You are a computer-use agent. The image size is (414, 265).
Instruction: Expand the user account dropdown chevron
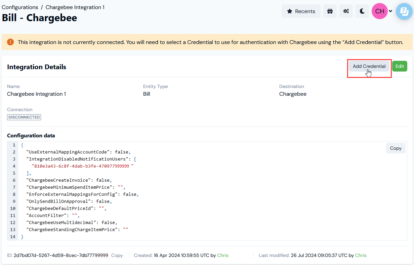point(390,11)
